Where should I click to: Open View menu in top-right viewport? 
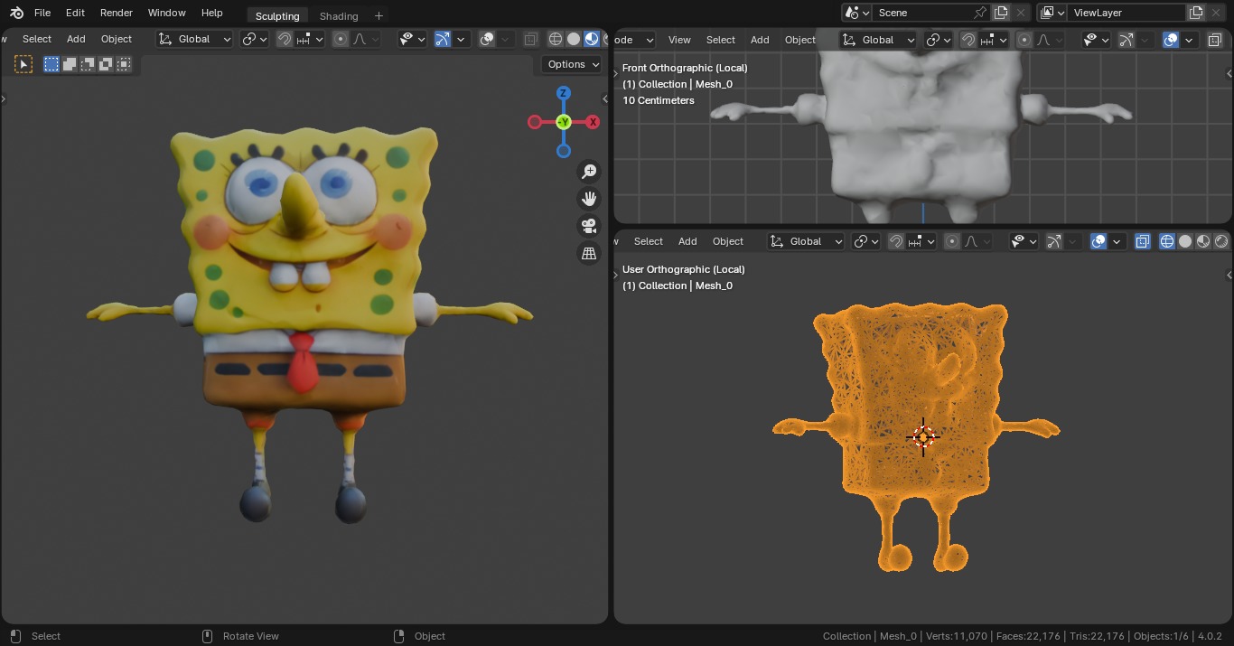pos(679,40)
